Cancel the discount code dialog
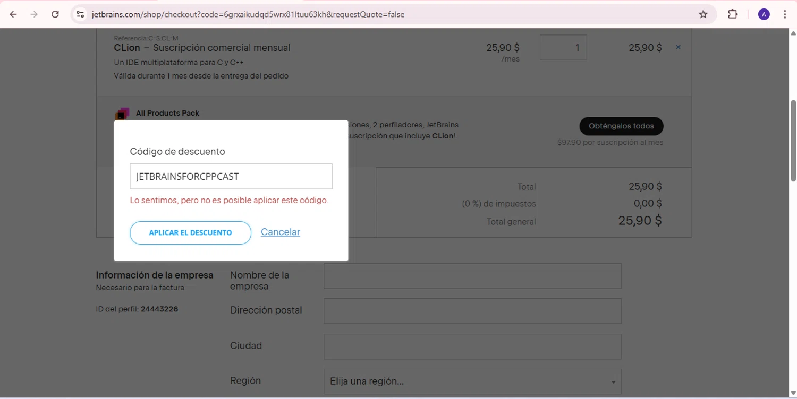This screenshot has height=399, width=797. 281,232
